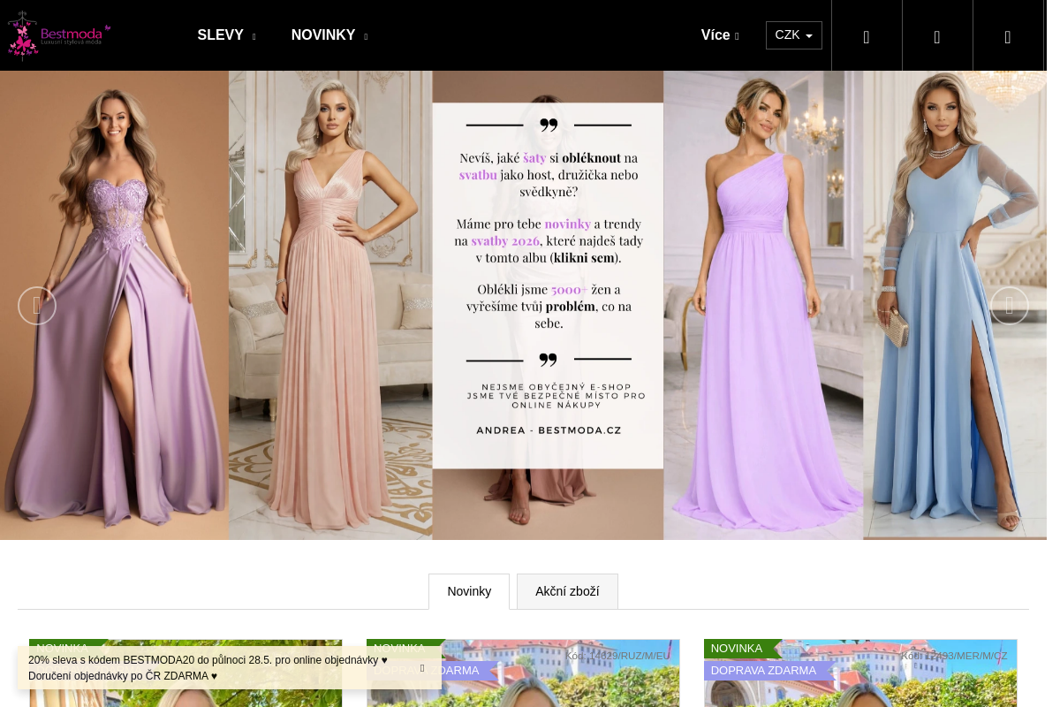This screenshot has width=1060, height=707.
Task: Click the '20% sleva s kódem BESTMODA20' text
Action: [208, 660]
